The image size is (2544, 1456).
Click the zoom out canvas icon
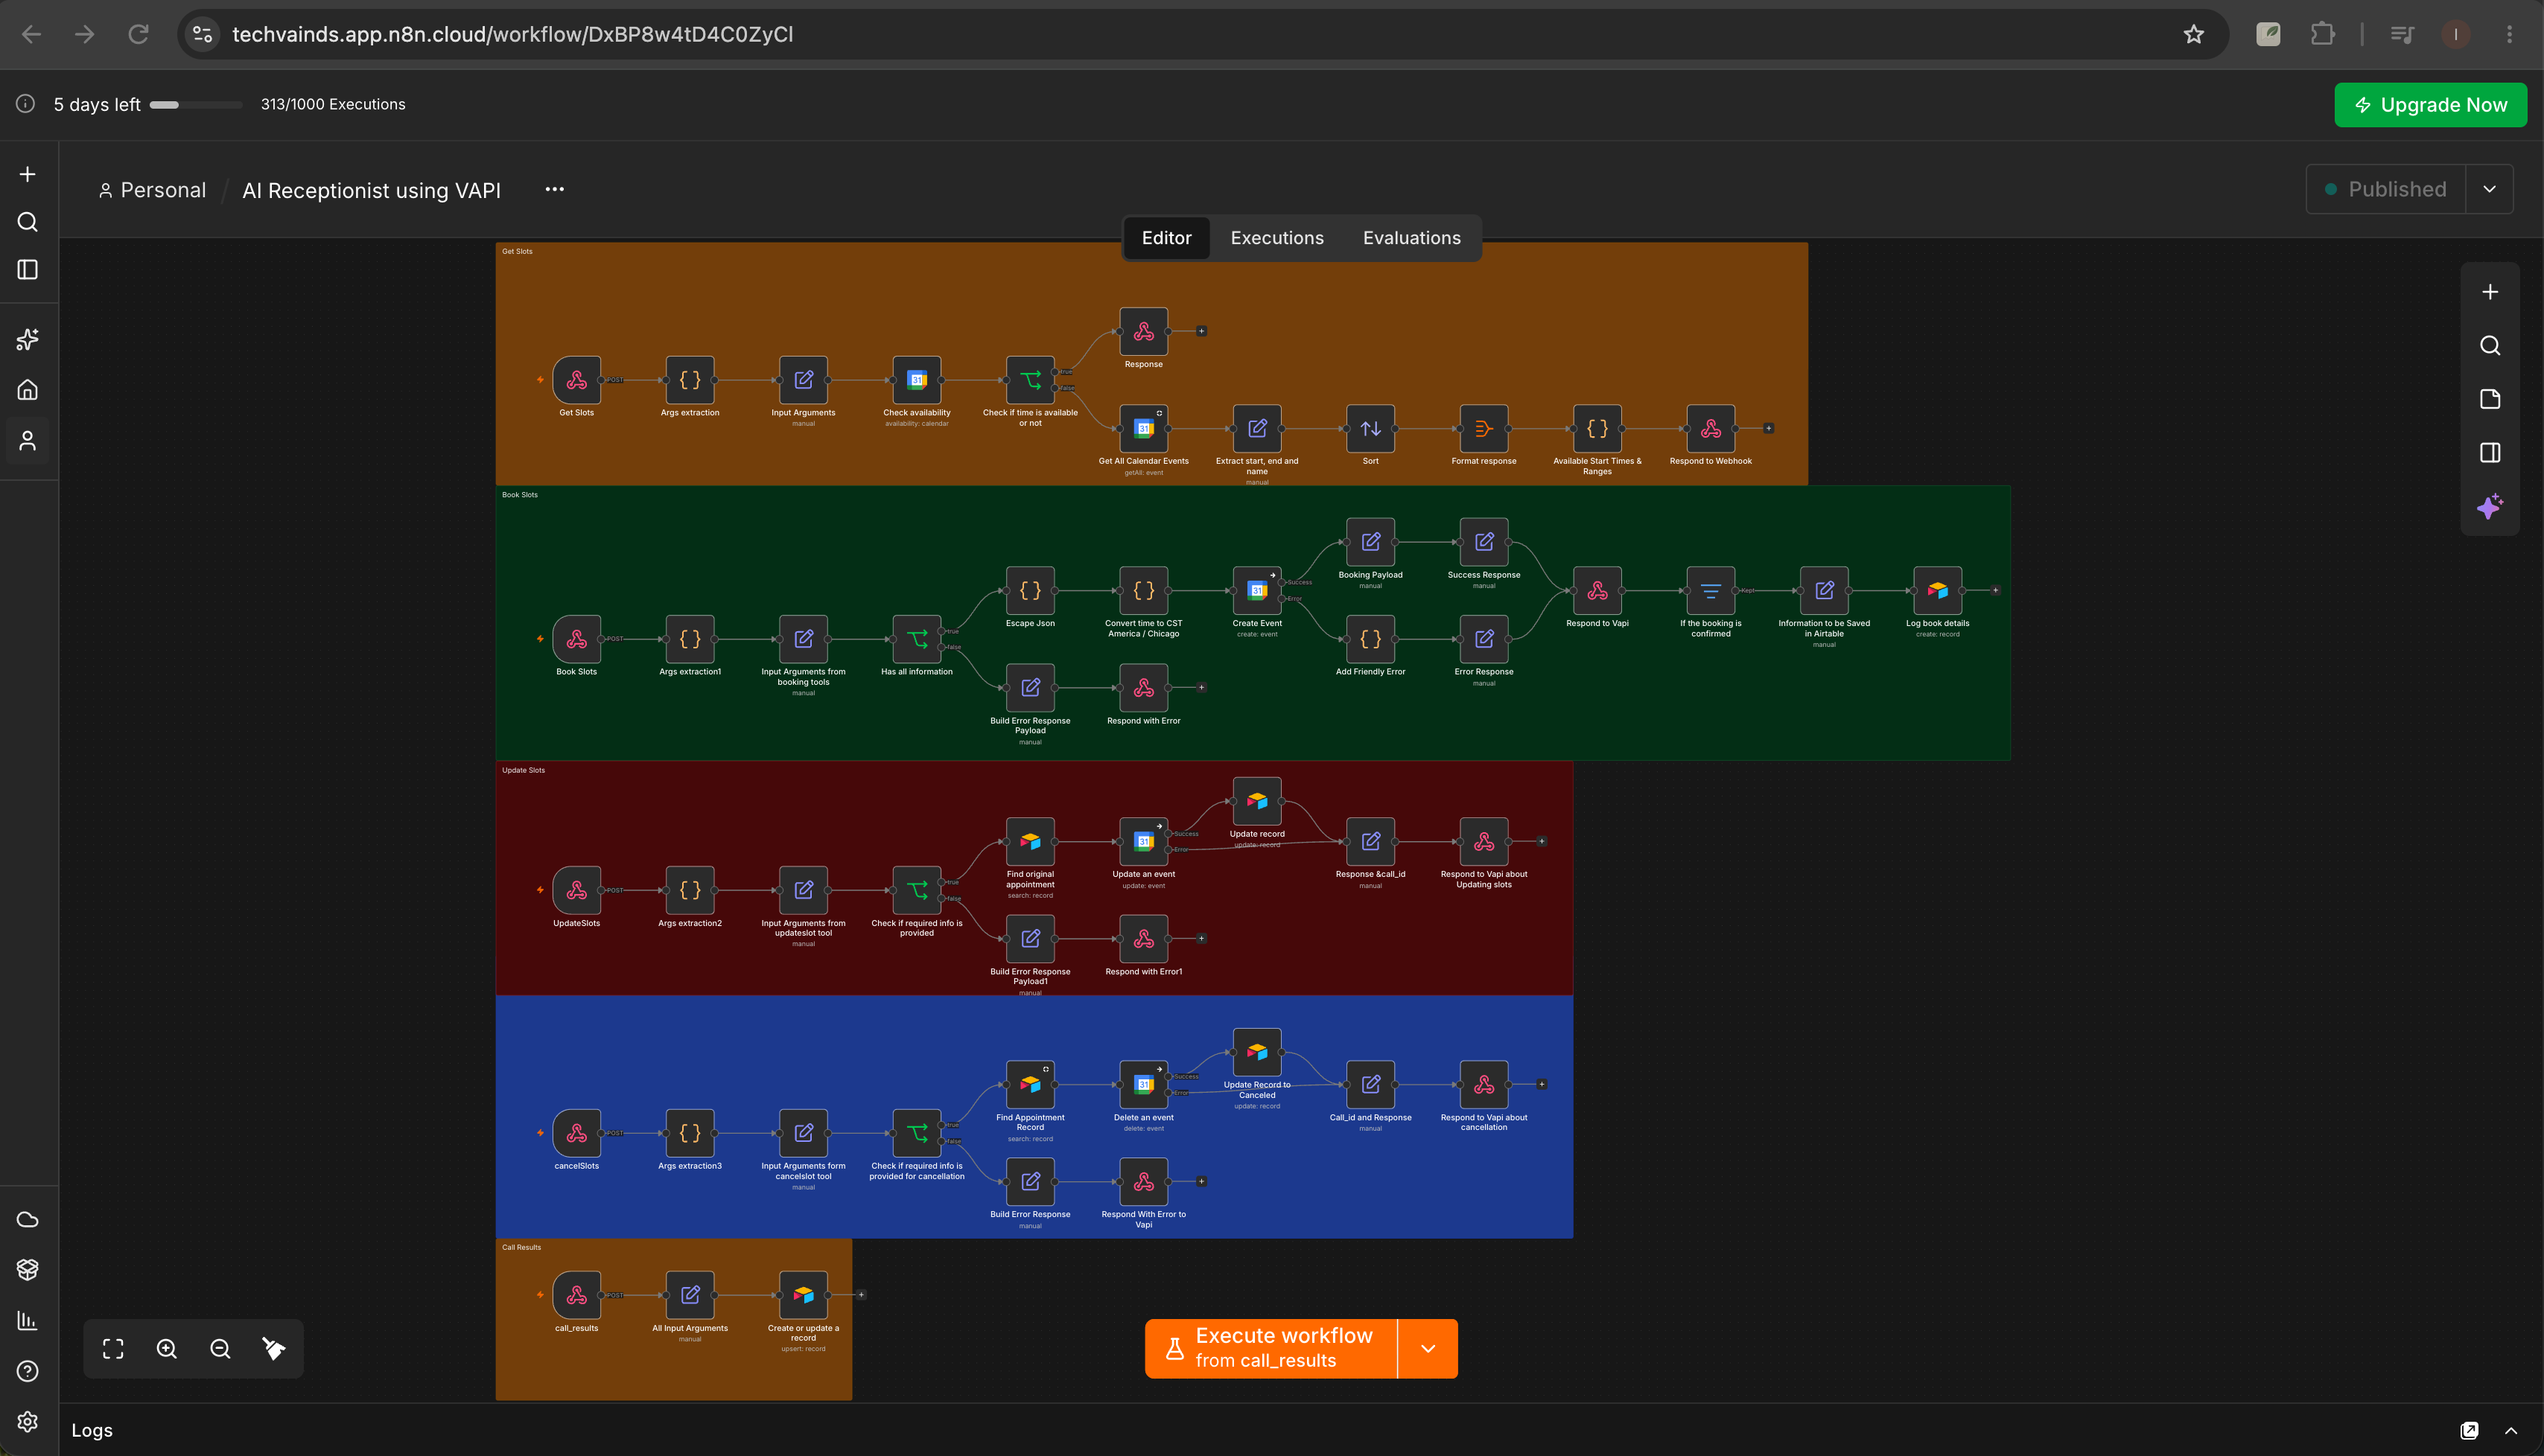220,1349
